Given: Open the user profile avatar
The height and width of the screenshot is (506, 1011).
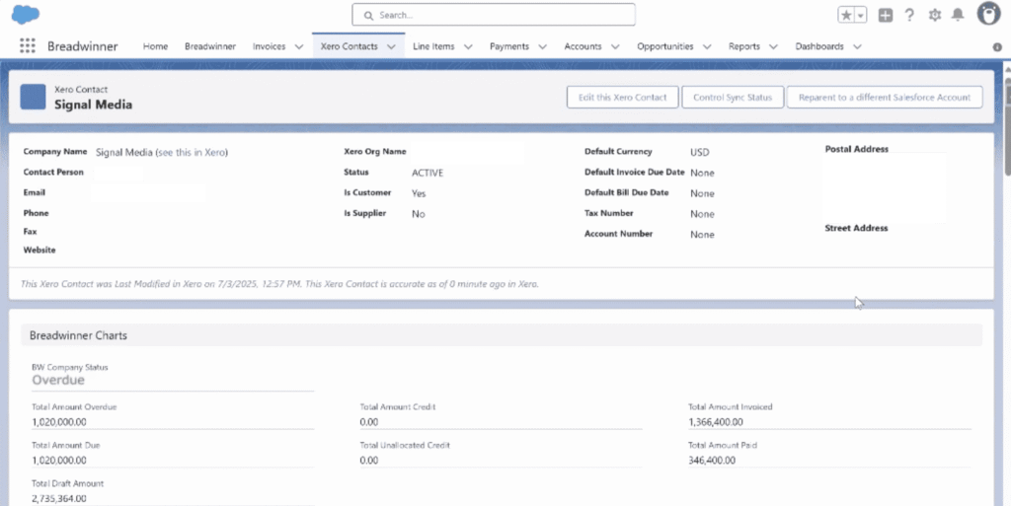Looking at the screenshot, I should click(x=988, y=14).
